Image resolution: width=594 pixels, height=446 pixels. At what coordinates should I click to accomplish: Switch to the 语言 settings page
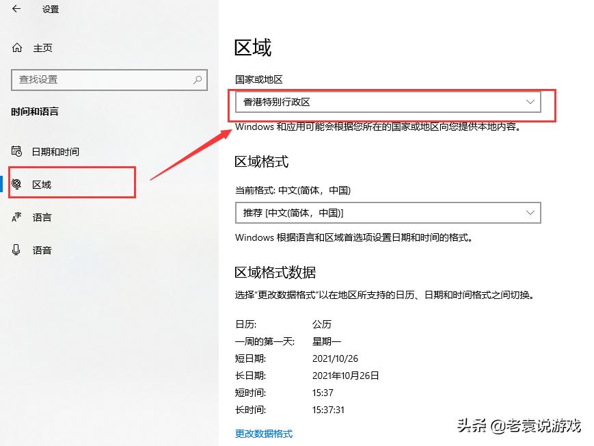[41, 217]
